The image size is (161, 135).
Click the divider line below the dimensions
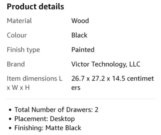(80, 99)
